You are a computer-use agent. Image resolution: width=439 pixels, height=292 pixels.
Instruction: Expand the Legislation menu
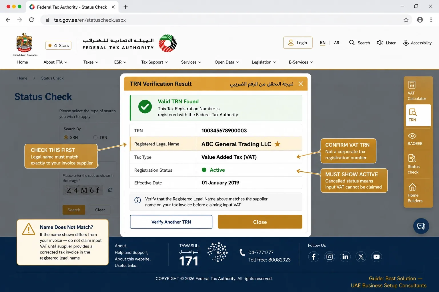pyautogui.click(x=264, y=62)
